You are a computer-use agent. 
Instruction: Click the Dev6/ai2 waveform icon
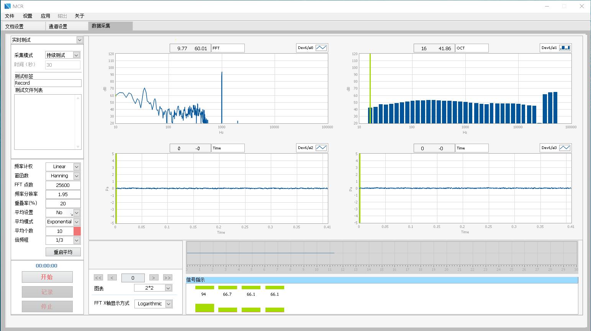pyautogui.click(x=321, y=148)
